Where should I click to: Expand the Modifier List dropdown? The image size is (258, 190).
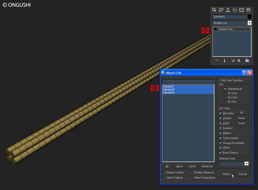(250, 23)
